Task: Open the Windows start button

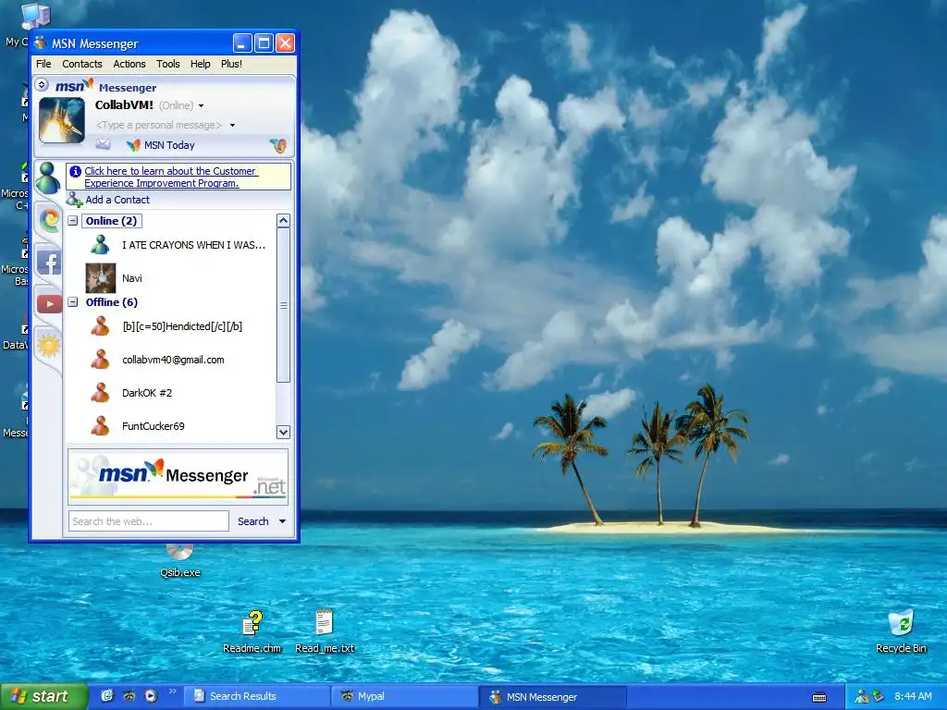Action: tap(44, 696)
